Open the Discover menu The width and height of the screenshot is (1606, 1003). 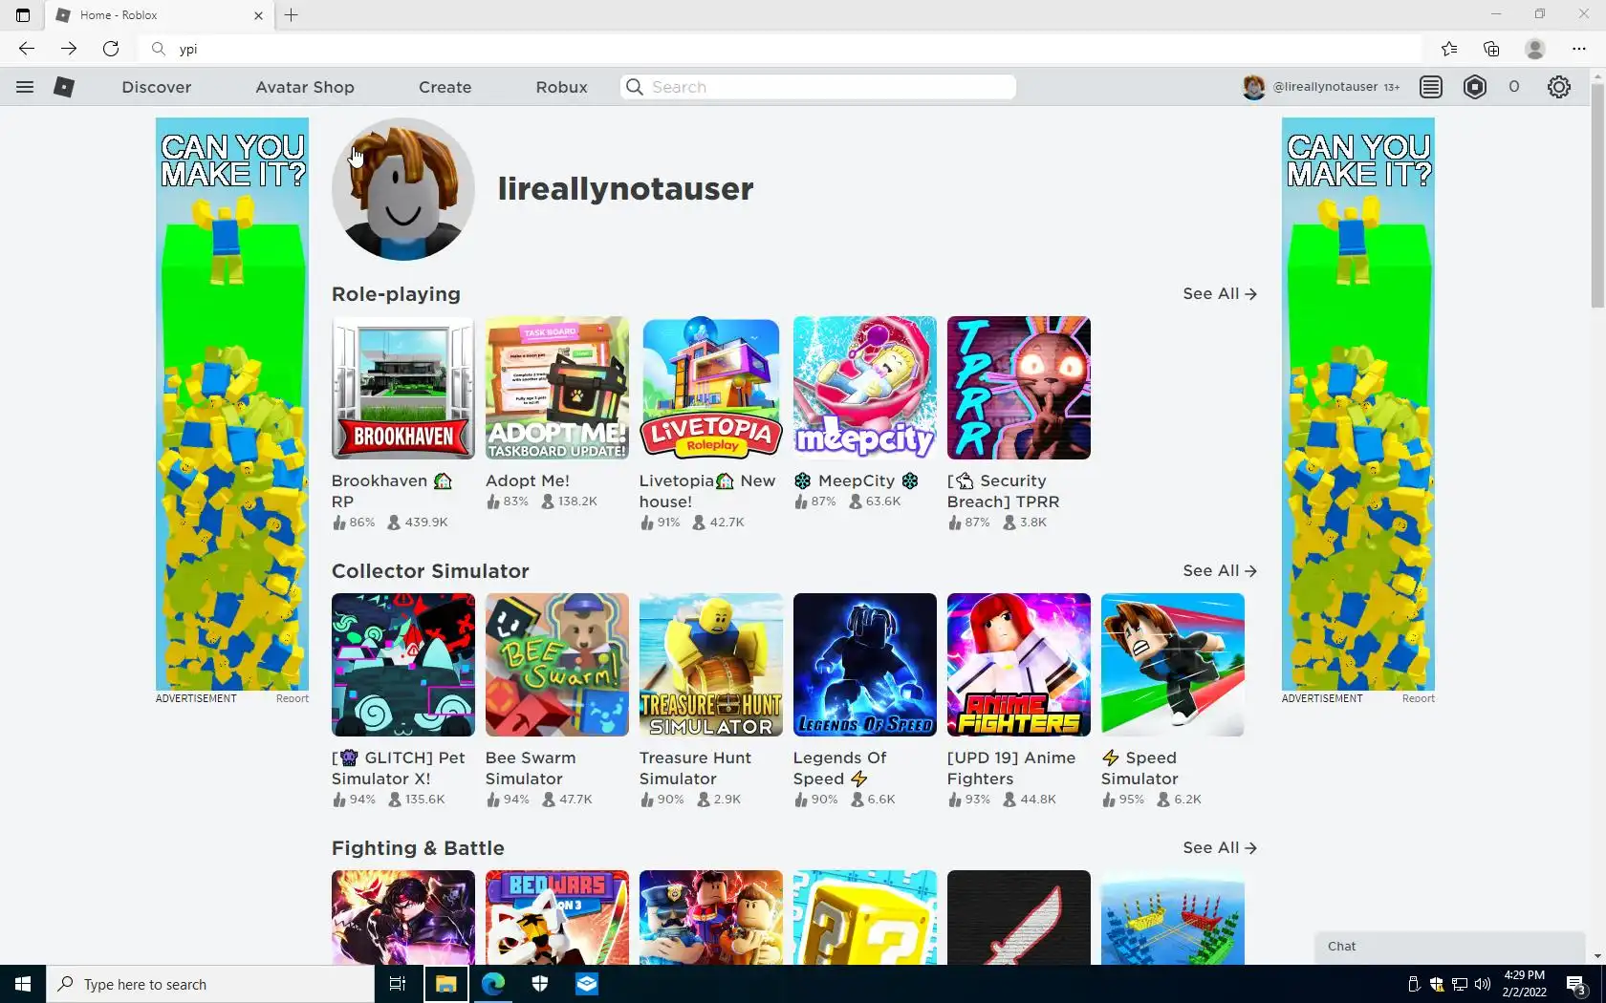[157, 87]
